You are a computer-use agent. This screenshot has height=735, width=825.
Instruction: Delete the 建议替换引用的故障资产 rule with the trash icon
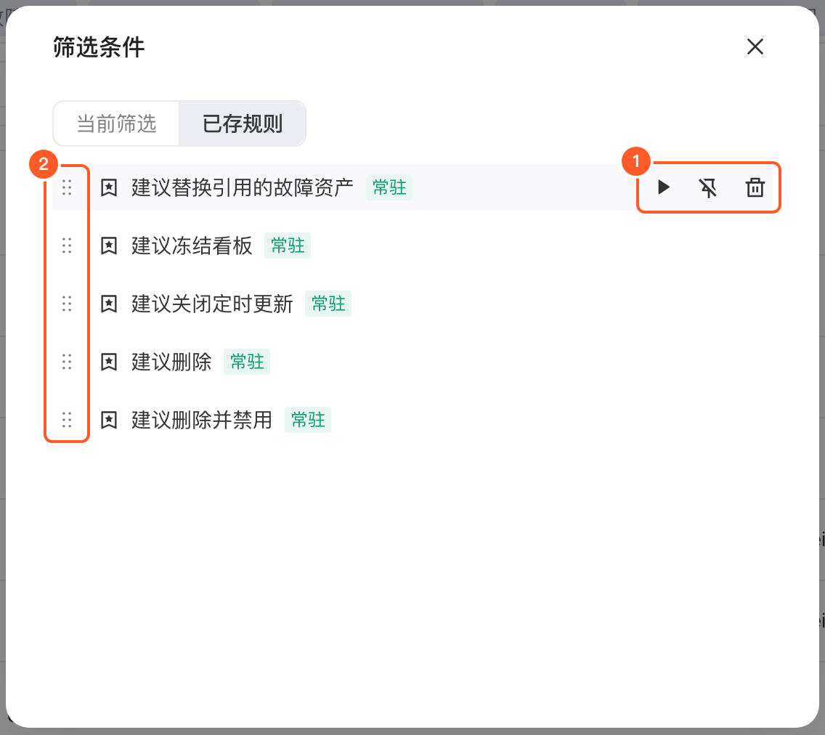[x=755, y=187]
